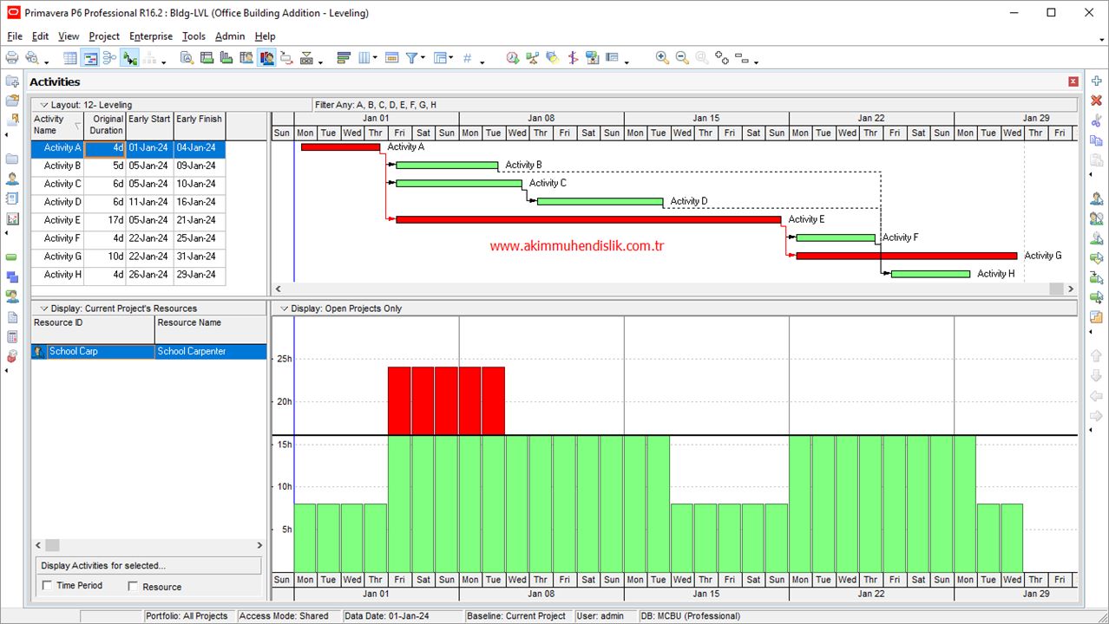Screen dimensions: 1109x624
Task: Click the Activity Name column header
Action: pyautogui.click(x=57, y=126)
